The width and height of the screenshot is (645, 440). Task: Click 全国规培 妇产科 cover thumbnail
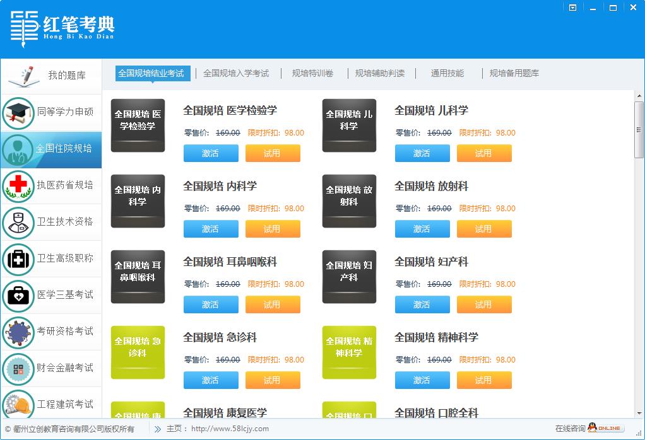click(349, 277)
